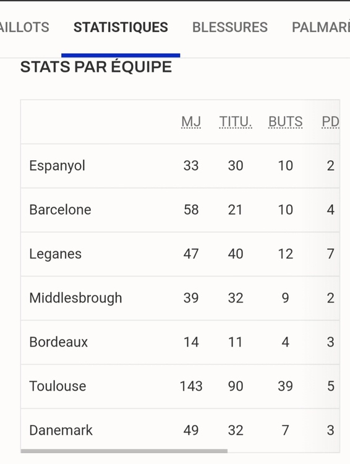
Task: Open the partially visible MAILLOTS tab
Action: 24,27
